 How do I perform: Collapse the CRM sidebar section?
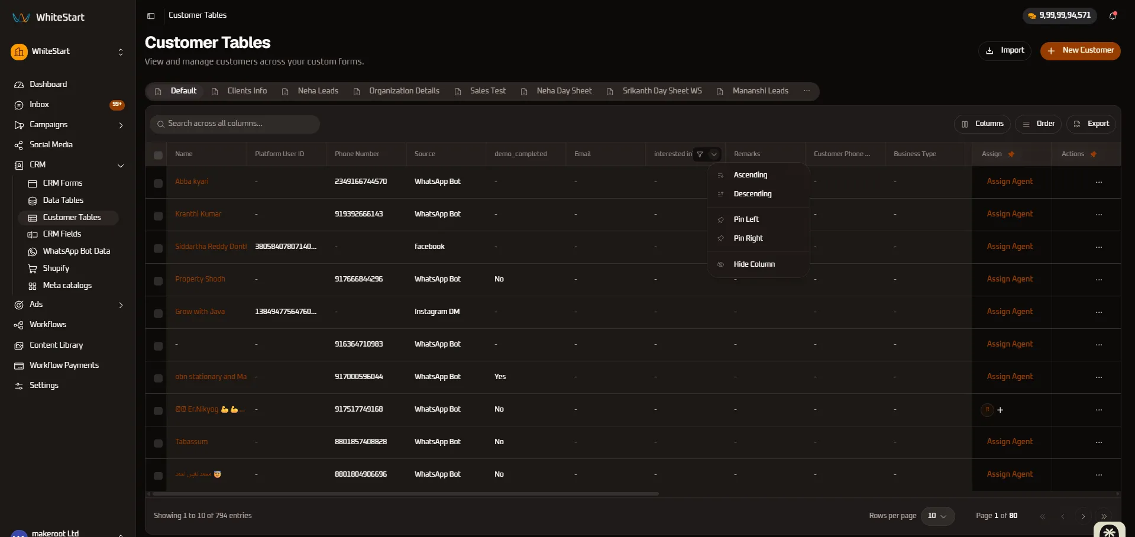tap(121, 166)
